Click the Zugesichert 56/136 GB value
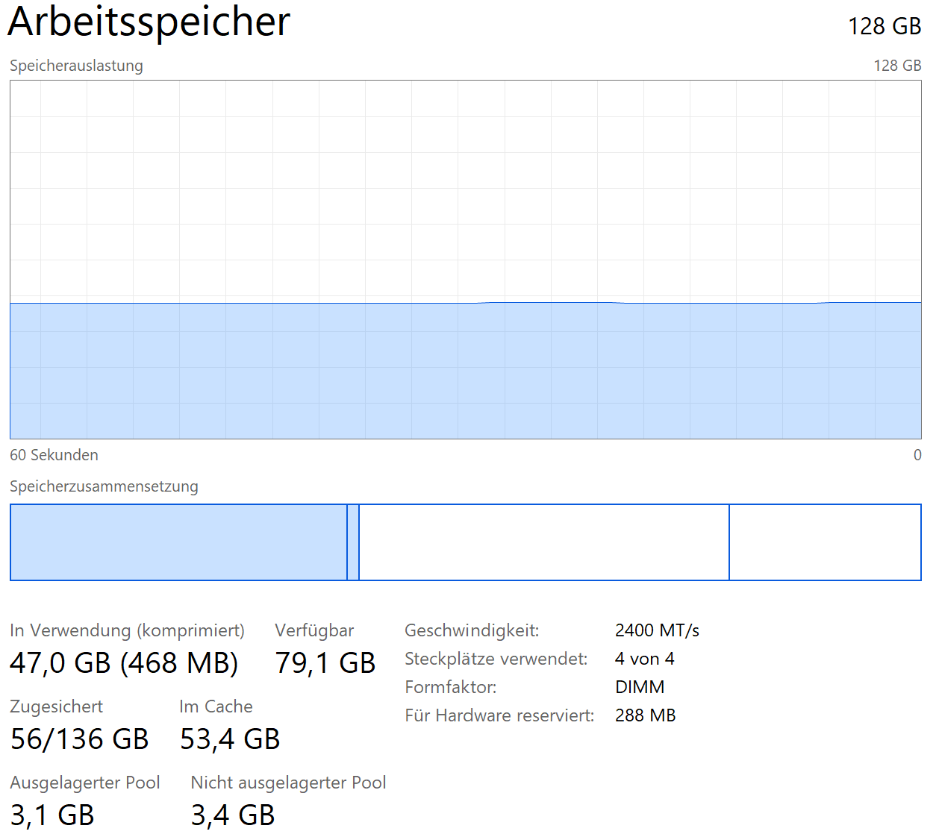 79,739
